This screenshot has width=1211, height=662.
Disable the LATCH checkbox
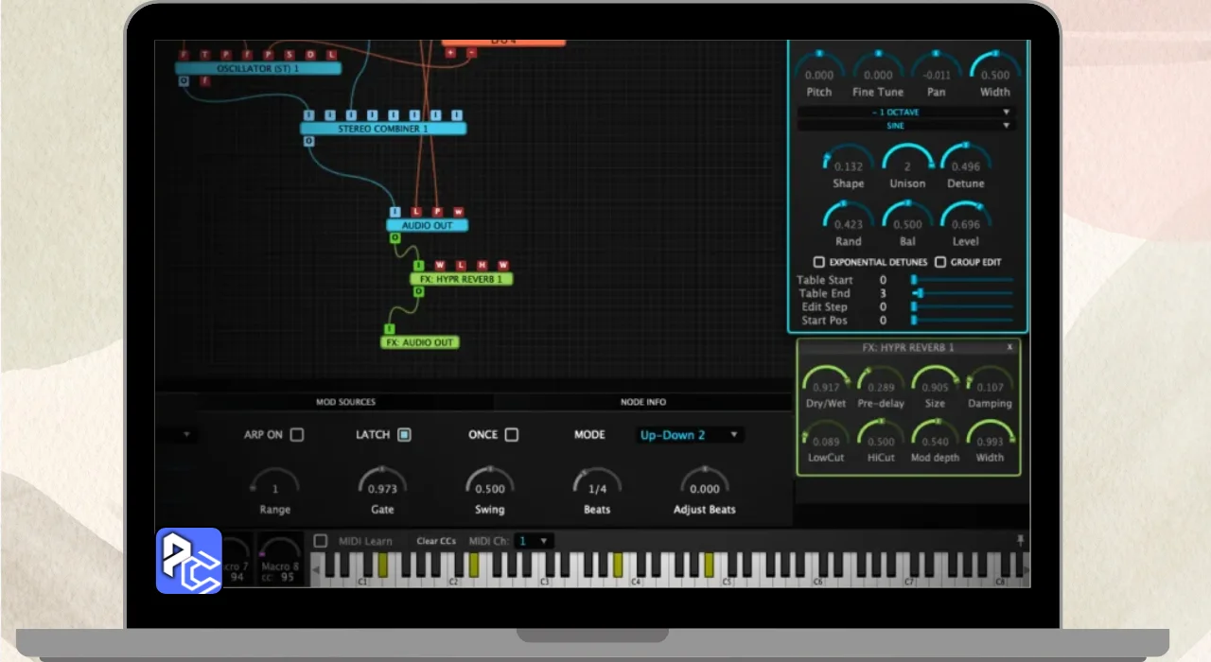tap(404, 435)
